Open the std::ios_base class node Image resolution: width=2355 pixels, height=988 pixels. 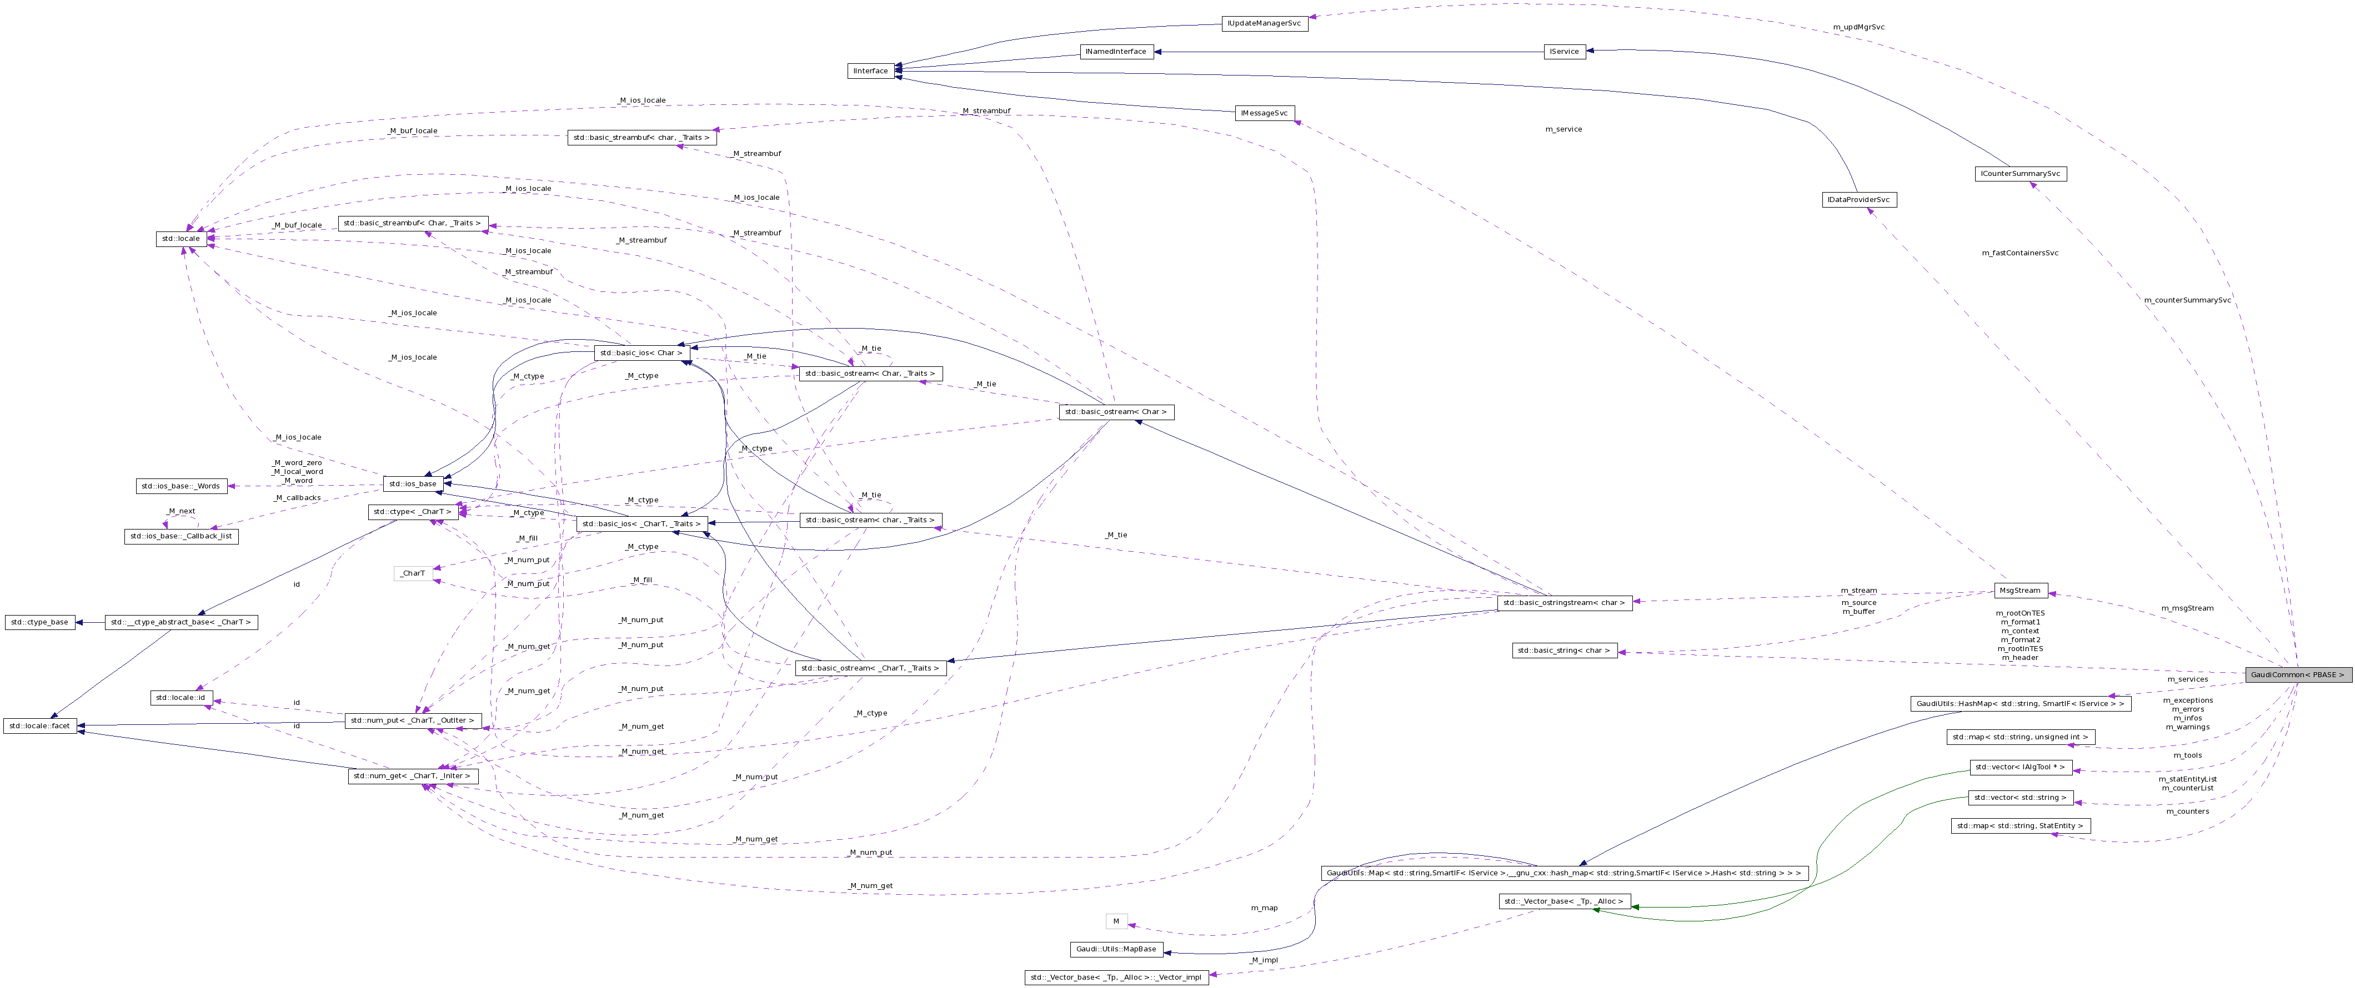[413, 483]
